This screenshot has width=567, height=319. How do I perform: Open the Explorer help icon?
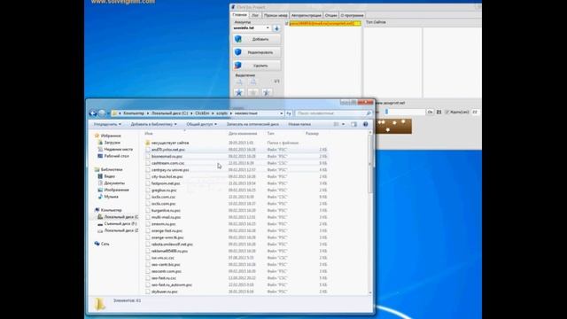(366, 124)
